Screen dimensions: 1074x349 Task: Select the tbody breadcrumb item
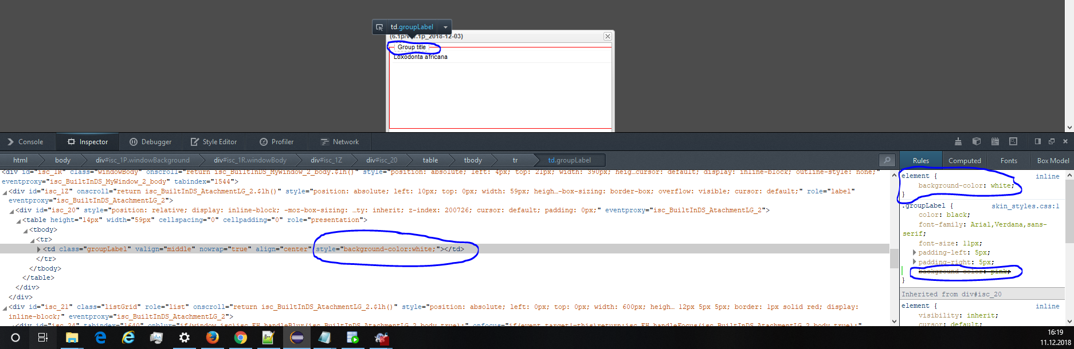point(473,160)
